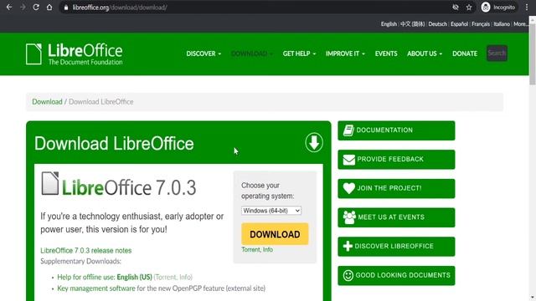The height and width of the screenshot is (301, 536).
Task: Go back with the browser back arrow
Action: [x=9, y=8]
